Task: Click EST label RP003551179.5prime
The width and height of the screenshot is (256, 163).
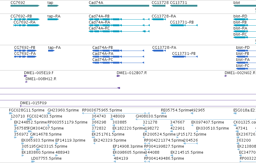Action: click(67, 122)
